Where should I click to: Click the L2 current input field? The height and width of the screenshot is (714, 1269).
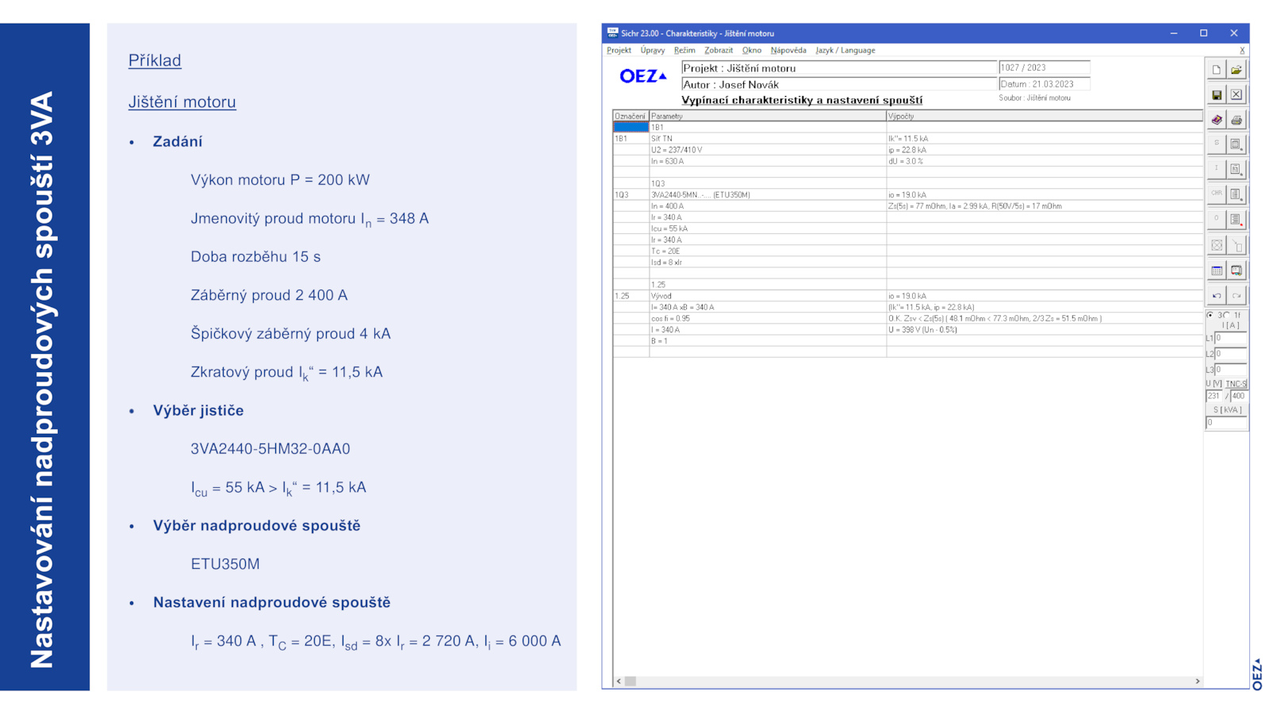pos(1231,354)
